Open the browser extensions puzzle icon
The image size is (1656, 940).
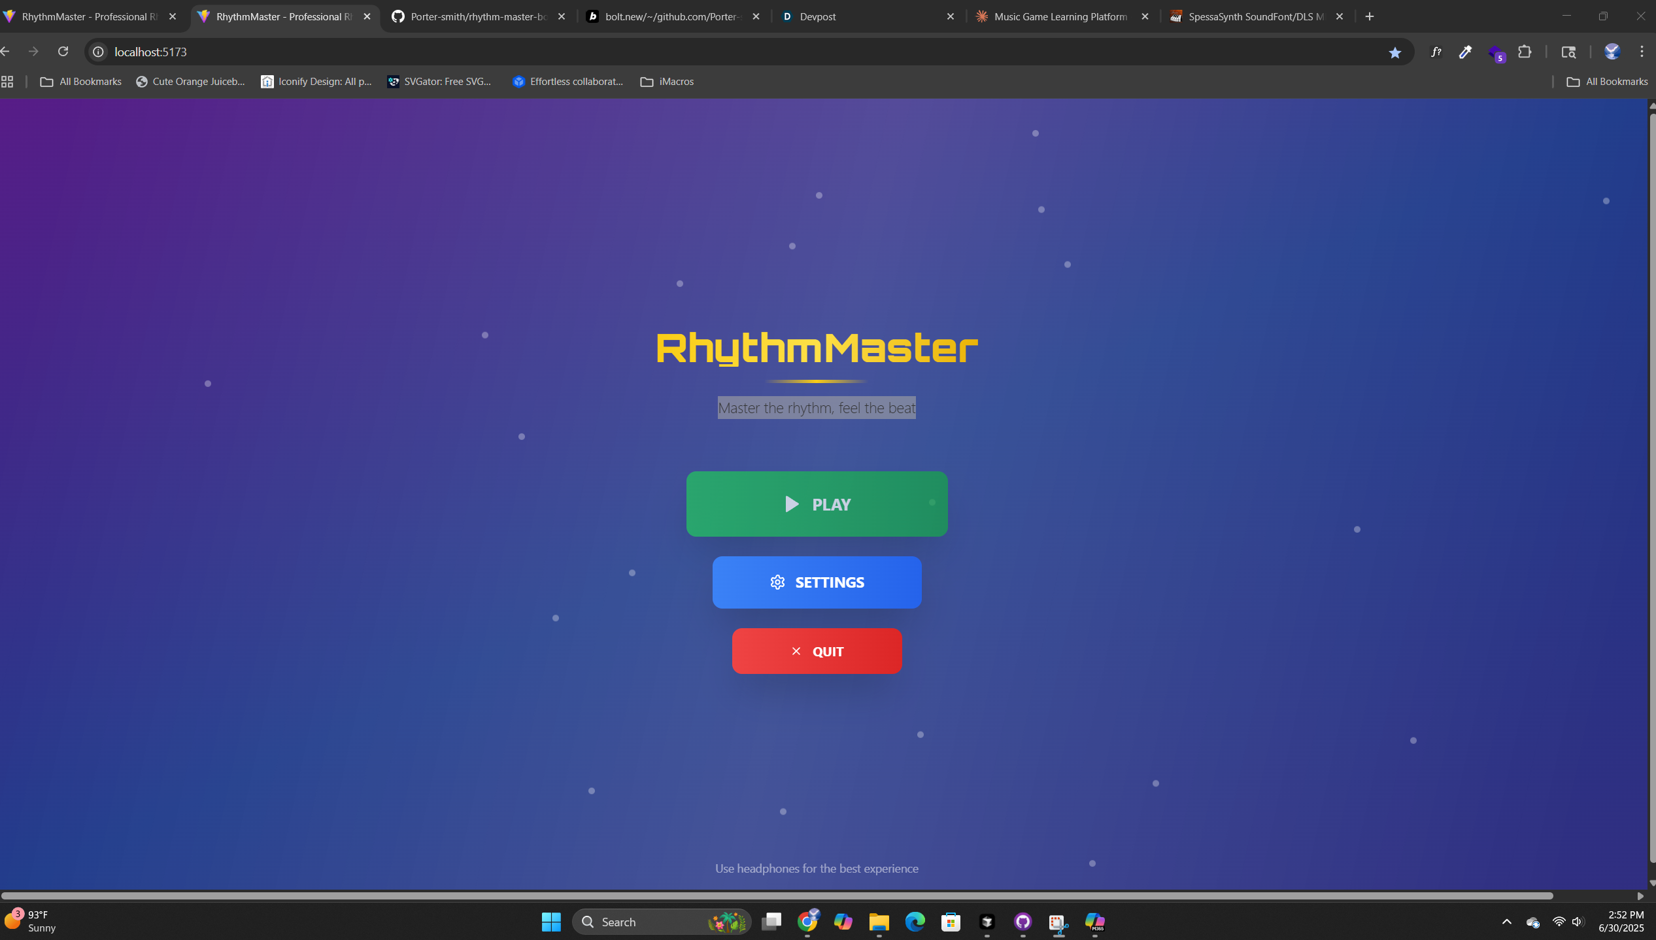(x=1525, y=52)
